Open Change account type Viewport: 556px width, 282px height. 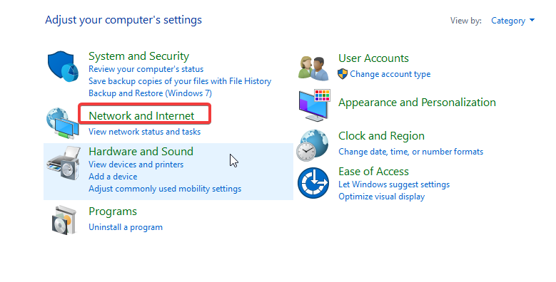(390, 74)
